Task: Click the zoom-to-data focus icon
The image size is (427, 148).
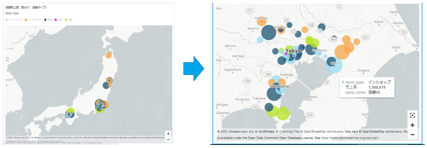Action: 412,115
